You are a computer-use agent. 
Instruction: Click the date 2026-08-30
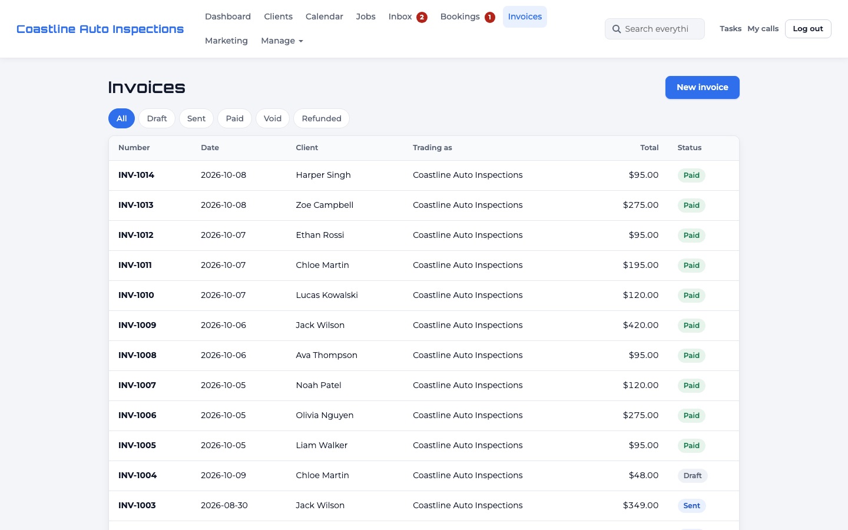[224, 505]
